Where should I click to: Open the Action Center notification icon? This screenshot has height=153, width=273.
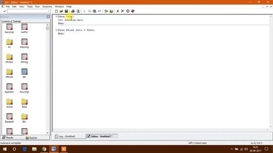pyautogui.click(x=266, y=149)
